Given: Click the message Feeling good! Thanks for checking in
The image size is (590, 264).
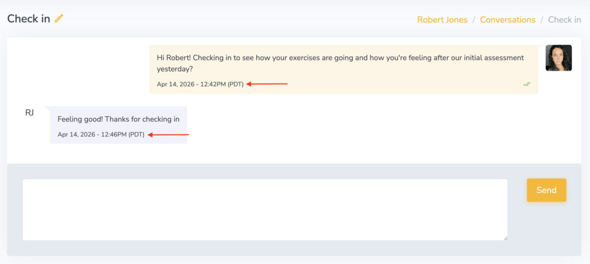Looking at the screenshot, I should (x=118, y=119).
